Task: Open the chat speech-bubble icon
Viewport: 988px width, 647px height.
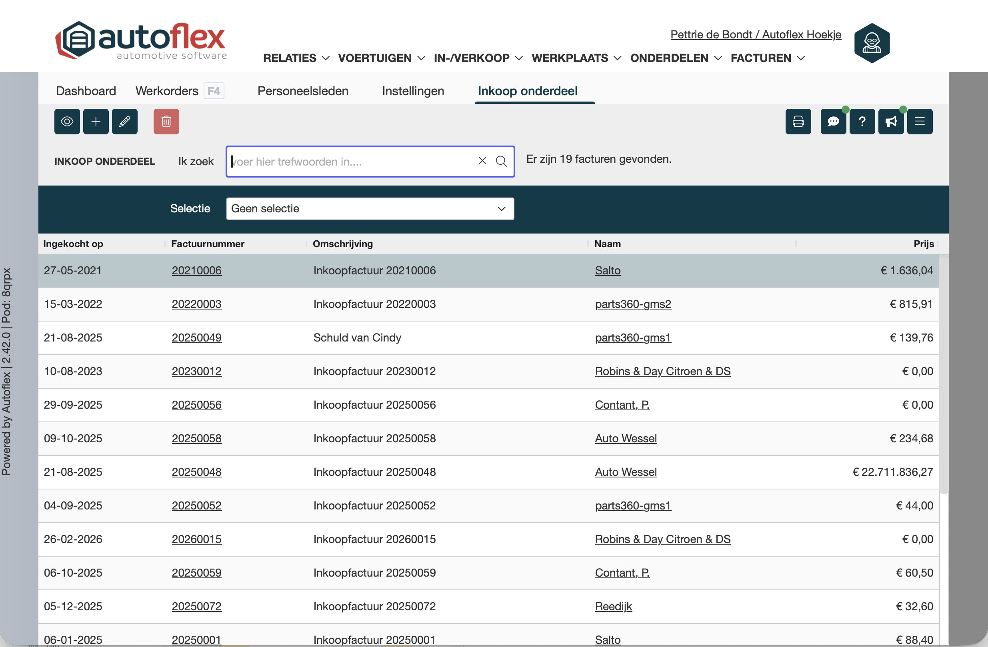Action: 834,122
